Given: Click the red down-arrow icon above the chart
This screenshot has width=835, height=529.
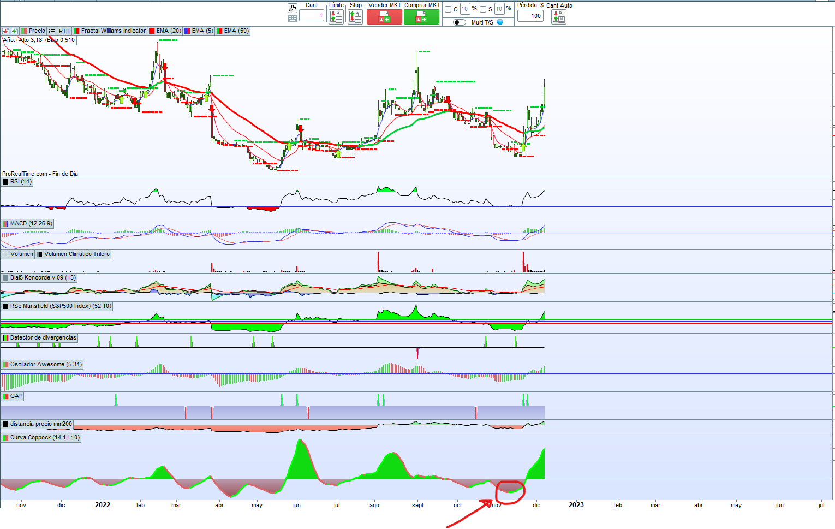Looking at the screenshot, I should click(x=5, y=31).
